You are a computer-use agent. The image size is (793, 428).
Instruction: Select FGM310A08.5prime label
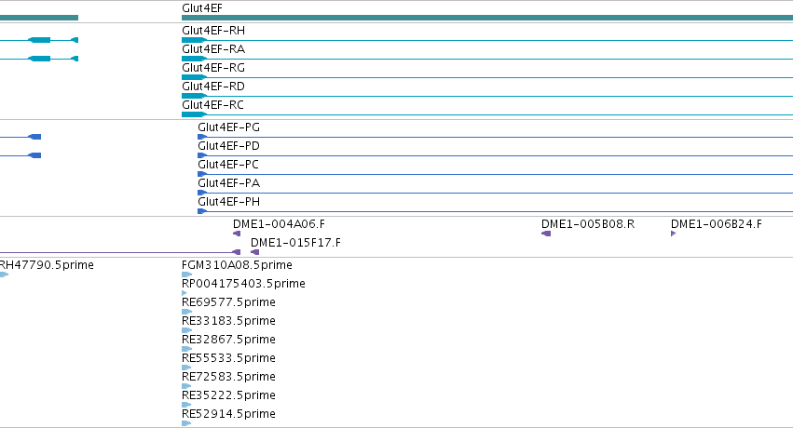click(x=237, y=265)
